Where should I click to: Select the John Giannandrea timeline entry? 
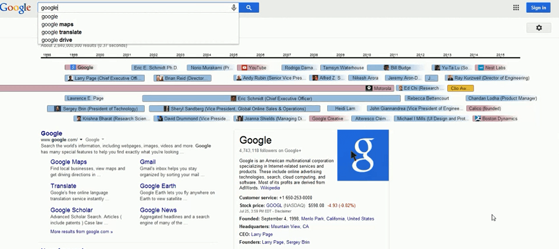click(x=415, y=108)
